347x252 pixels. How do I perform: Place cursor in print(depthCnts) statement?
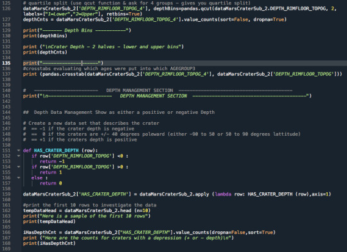[x=45, y=52]
